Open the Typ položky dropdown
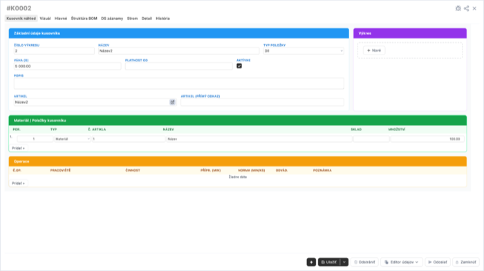This screenshot has width=484, height=271. 304,51
